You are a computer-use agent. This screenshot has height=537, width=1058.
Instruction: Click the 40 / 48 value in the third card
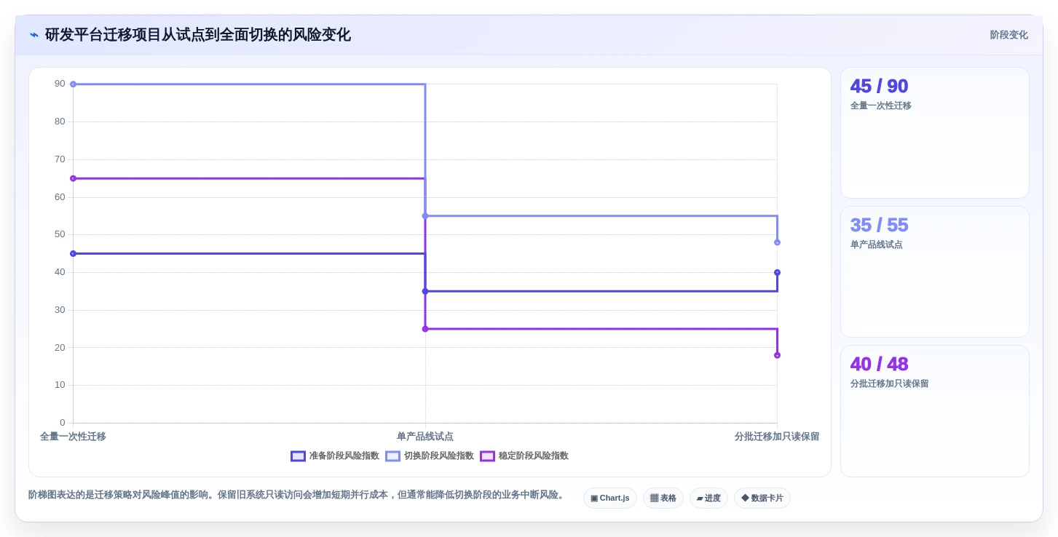tap(879, 364)
